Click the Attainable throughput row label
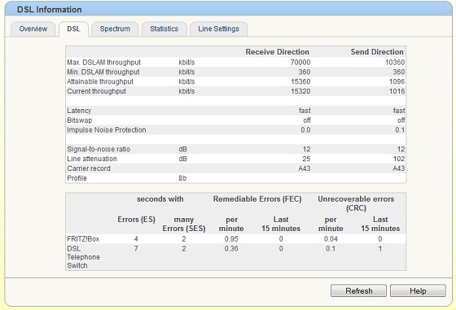 (x=100, y=81)
